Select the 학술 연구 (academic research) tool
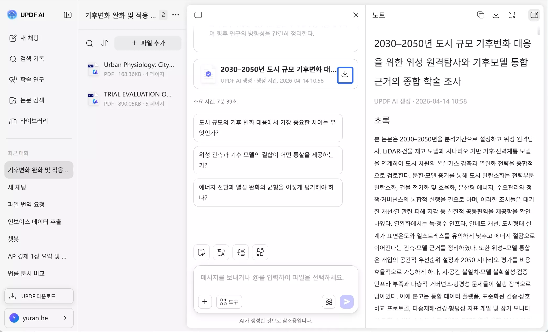The image size is (548, 332). (32, 79)
